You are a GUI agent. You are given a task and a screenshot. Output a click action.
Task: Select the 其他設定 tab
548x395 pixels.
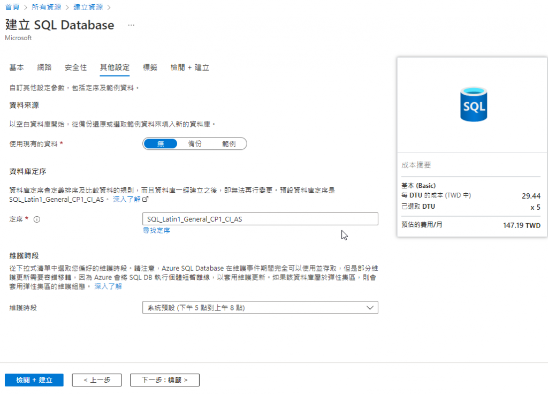(x=115, y=67)
